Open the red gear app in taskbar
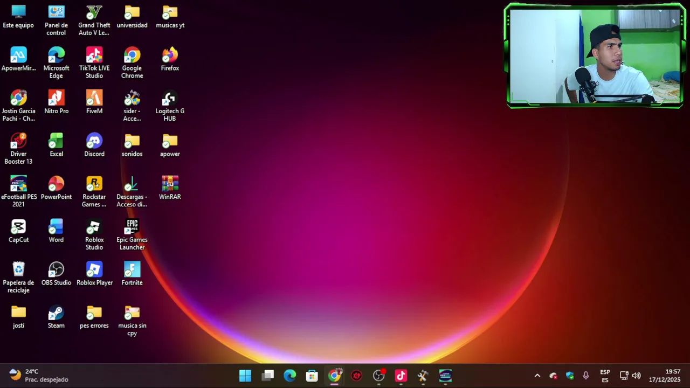 click(x=356, y=376)
